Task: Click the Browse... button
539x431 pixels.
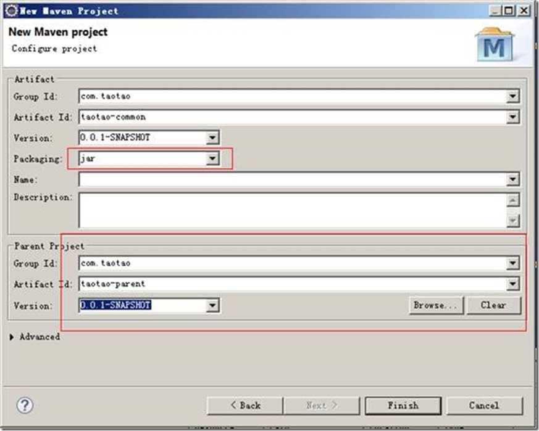Action: point(437,305)
